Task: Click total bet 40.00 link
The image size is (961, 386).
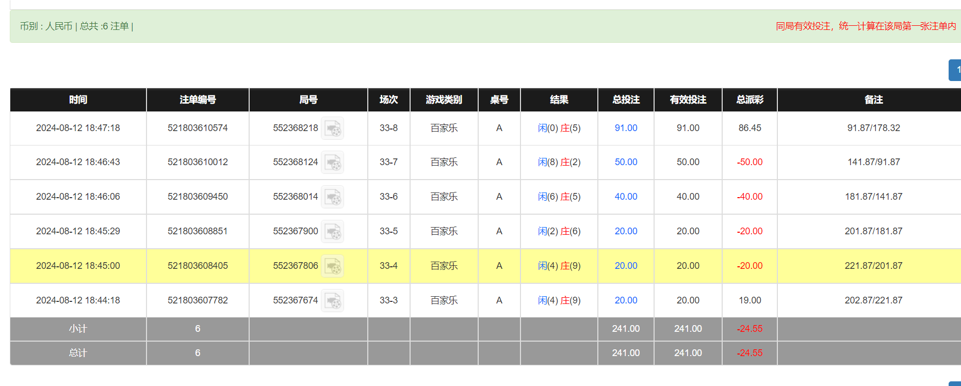Action: tap(626, 197)
